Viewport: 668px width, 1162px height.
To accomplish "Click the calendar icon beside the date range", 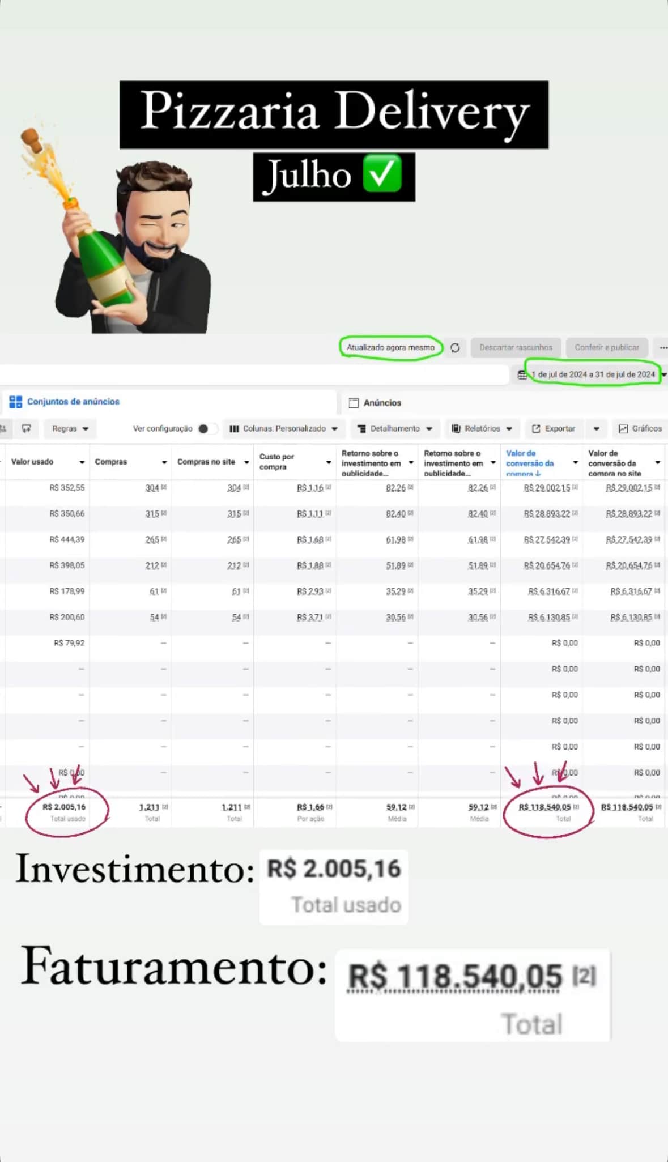I will (x=522, y=374).
